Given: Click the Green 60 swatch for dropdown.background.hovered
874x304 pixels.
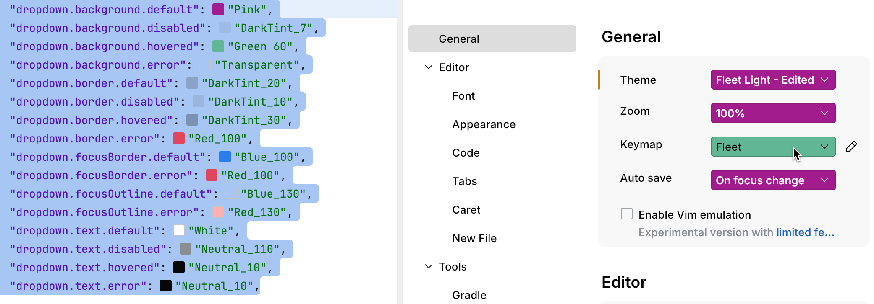Looking at the screenshot, I should coord(218,46).
